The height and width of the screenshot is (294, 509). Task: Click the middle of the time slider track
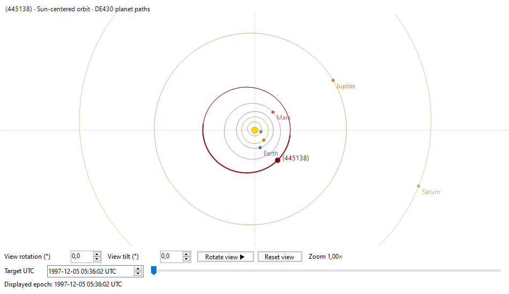click(326, 270)
